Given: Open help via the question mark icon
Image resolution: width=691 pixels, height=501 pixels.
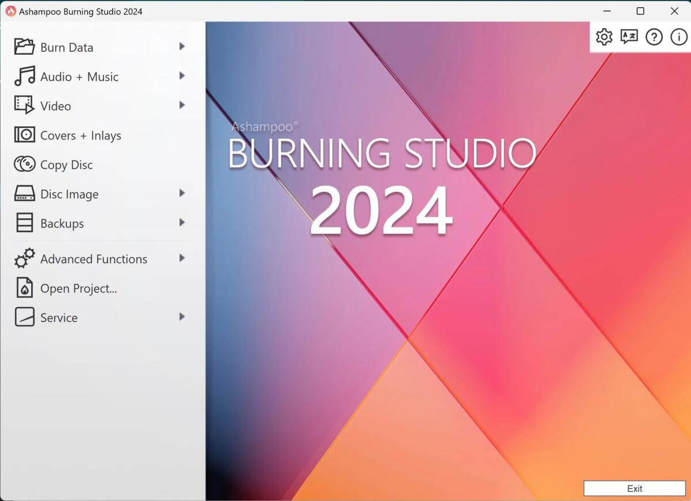Looking at the screenshot, I should 654,36.
